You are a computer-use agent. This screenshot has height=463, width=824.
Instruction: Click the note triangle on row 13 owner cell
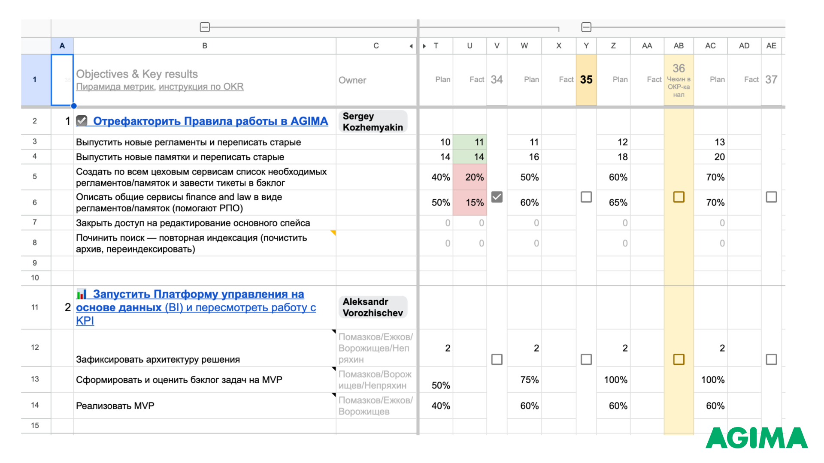click(x=333, y=369)
